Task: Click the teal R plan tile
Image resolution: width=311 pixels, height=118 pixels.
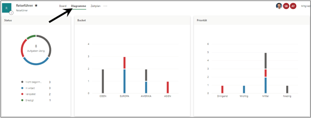Action: tap(7, 8)
